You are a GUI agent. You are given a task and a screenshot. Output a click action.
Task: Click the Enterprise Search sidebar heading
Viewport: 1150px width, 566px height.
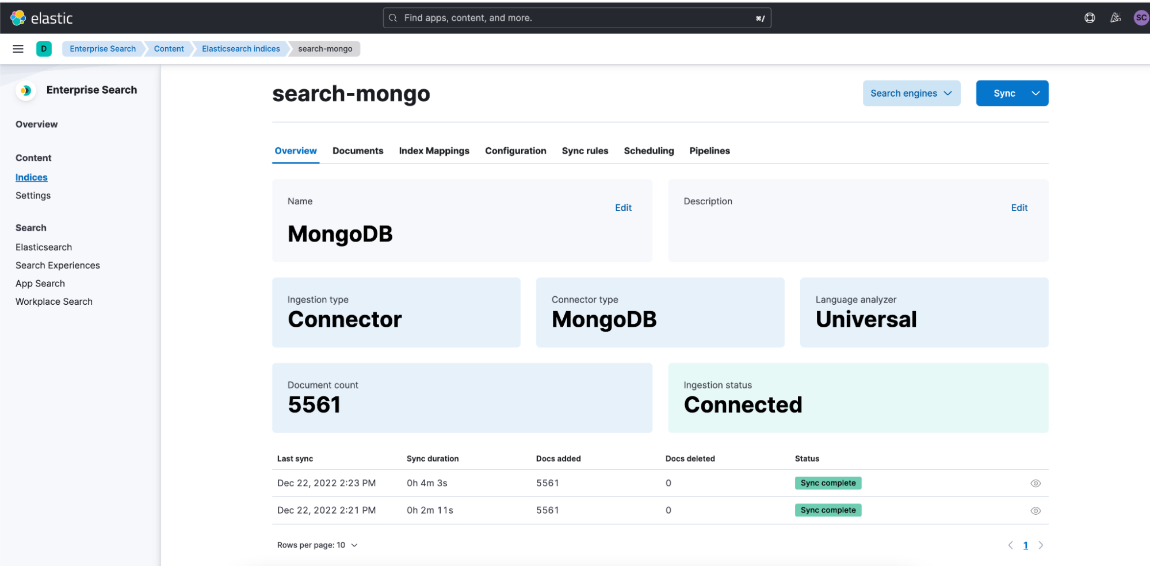click(91, 90)
